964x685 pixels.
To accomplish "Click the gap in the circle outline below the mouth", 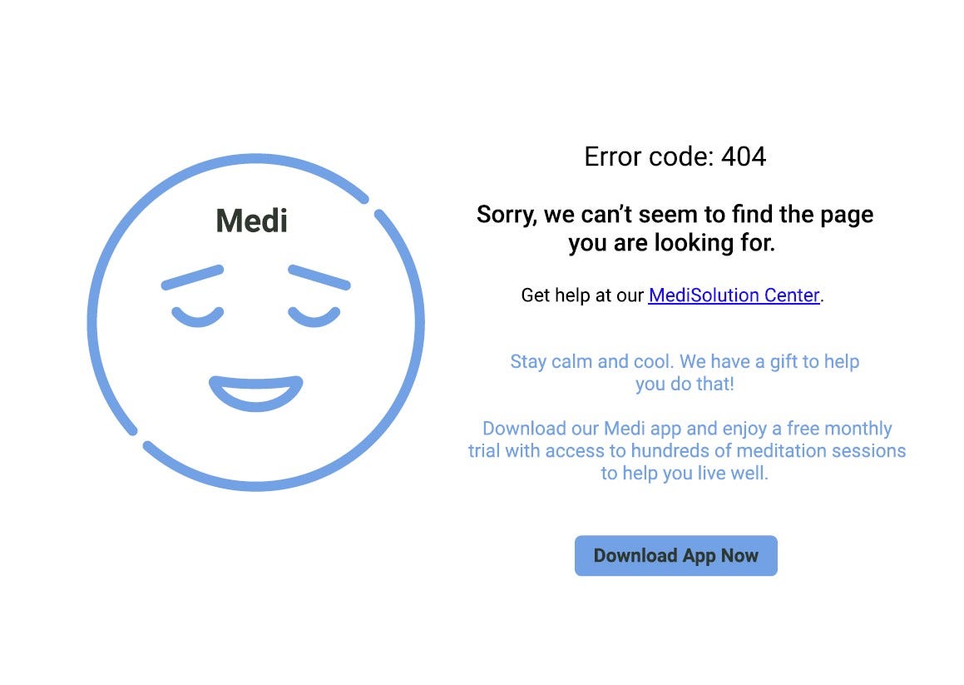I will click(141, 438).
